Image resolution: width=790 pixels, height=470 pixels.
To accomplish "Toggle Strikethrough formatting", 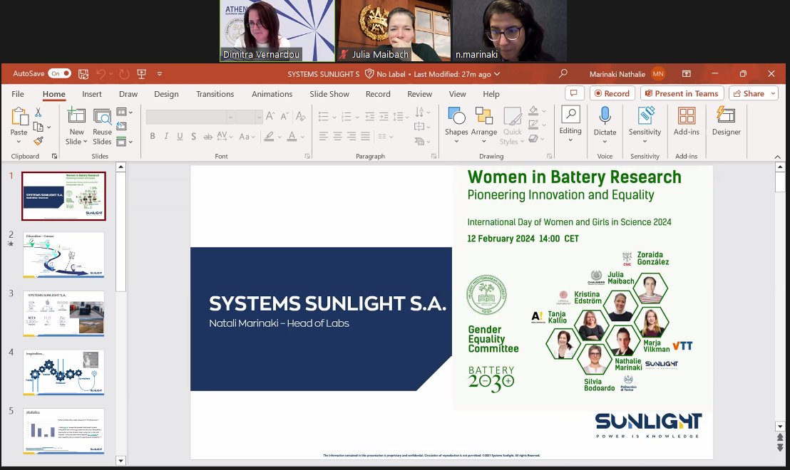I will click(207, 136).
